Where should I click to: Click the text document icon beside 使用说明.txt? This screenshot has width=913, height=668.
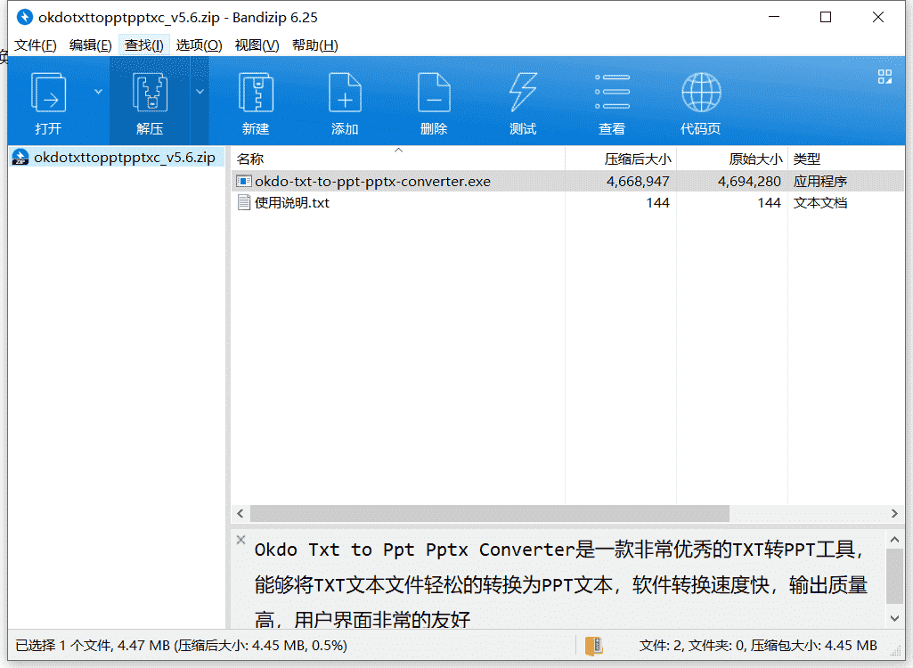tap(243, 203)
